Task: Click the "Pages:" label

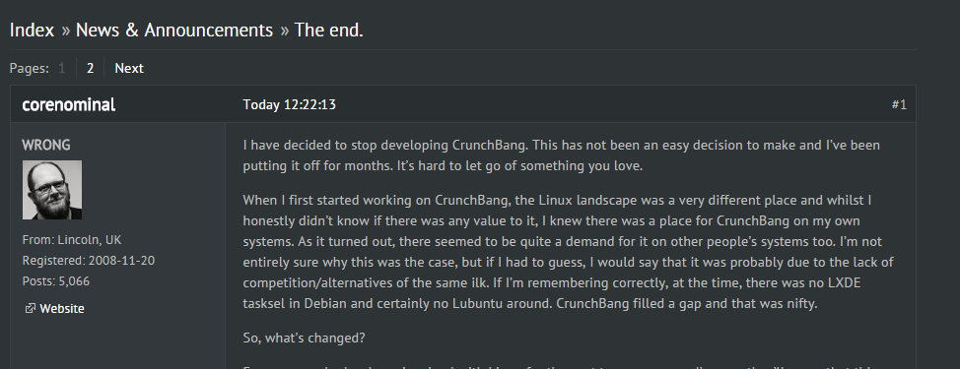Action: pos(30,69)
